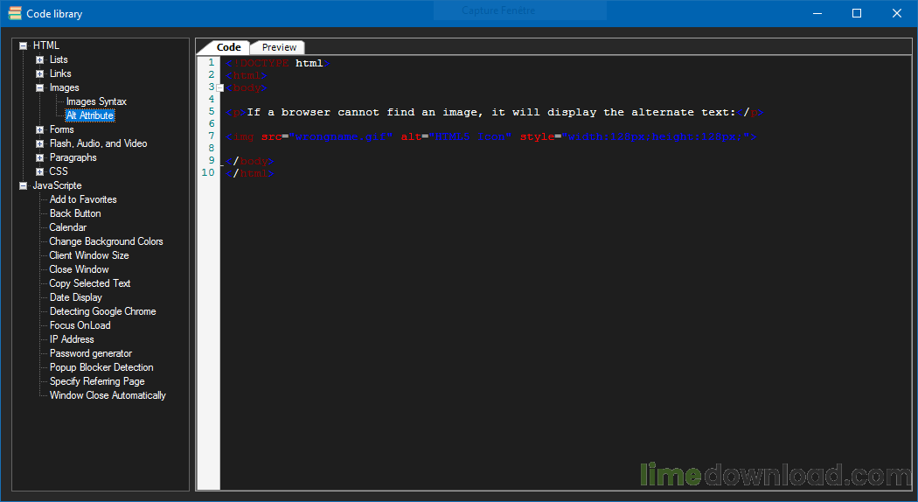Select Detecting Google Chrome snippet
This screenshot has height=502, width=918.
click(x=103, y=311)
